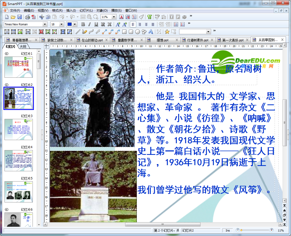This screenshot has height=236, width=291.
Task: Open the 插入(I) menu
Action: pyautogui.click(x=71, y=11)
